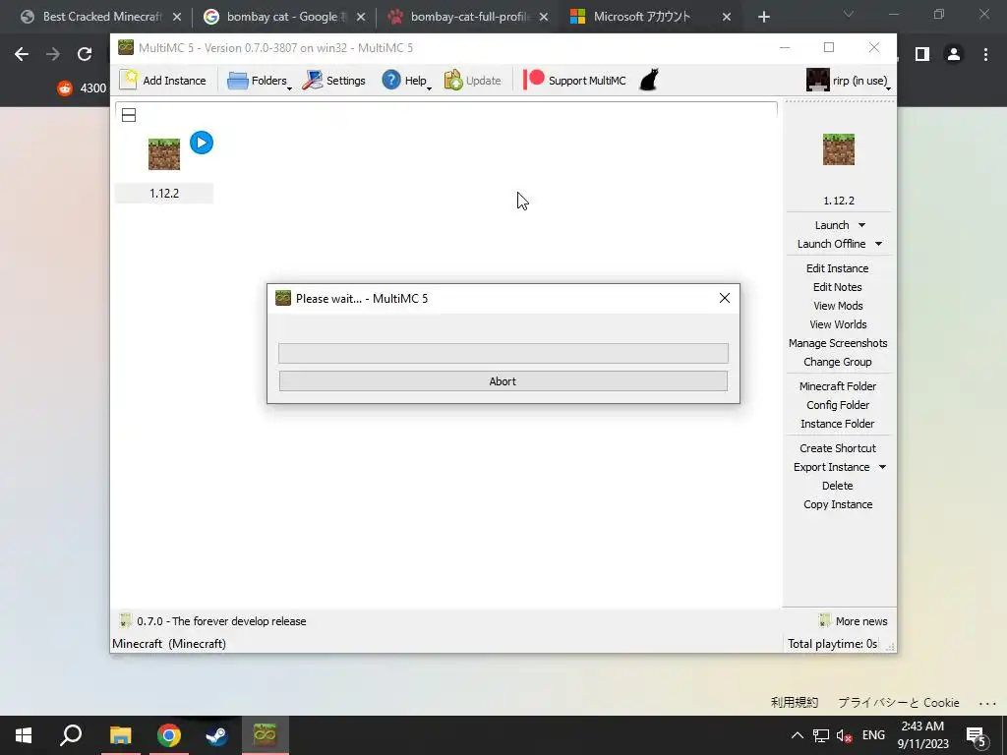The width and height of the screenshot is (1007, 755).
Task: Close the Please wait dialog
Action: pyautogui.click(x=725, y=298)
